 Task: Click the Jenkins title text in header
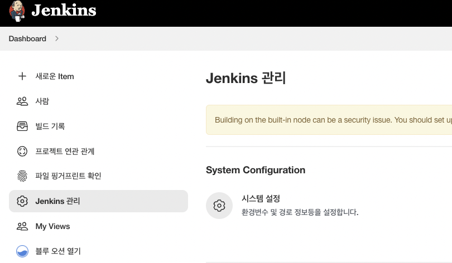(64, 11)
